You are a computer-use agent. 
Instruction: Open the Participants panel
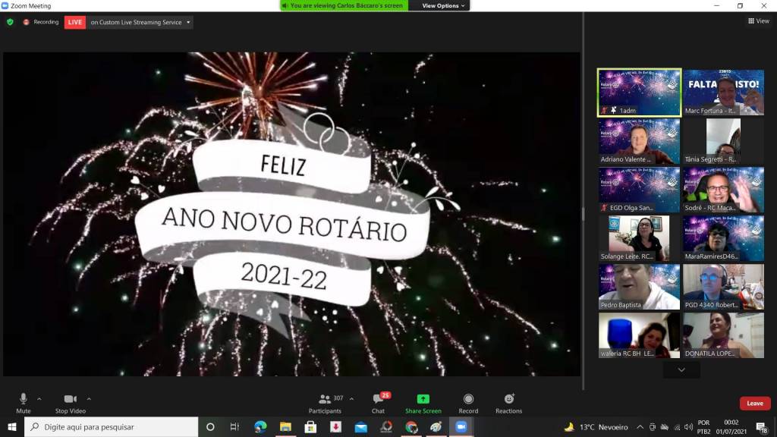pos(326,401)
